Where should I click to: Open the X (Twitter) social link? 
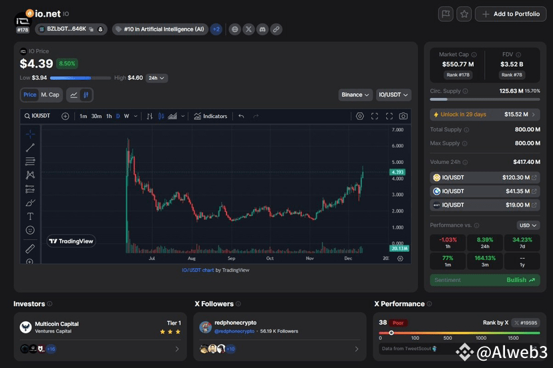pos(249,29)
